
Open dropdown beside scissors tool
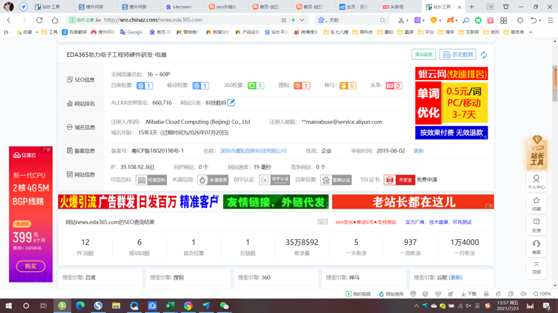click(x=407, y=21)
